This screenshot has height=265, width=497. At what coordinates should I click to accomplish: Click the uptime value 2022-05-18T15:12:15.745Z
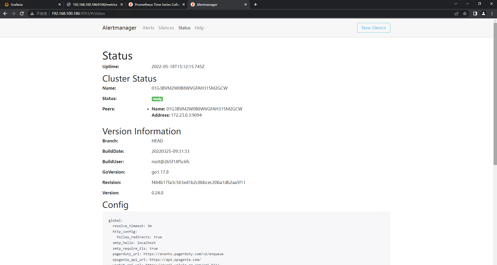[x=178, y=67]
